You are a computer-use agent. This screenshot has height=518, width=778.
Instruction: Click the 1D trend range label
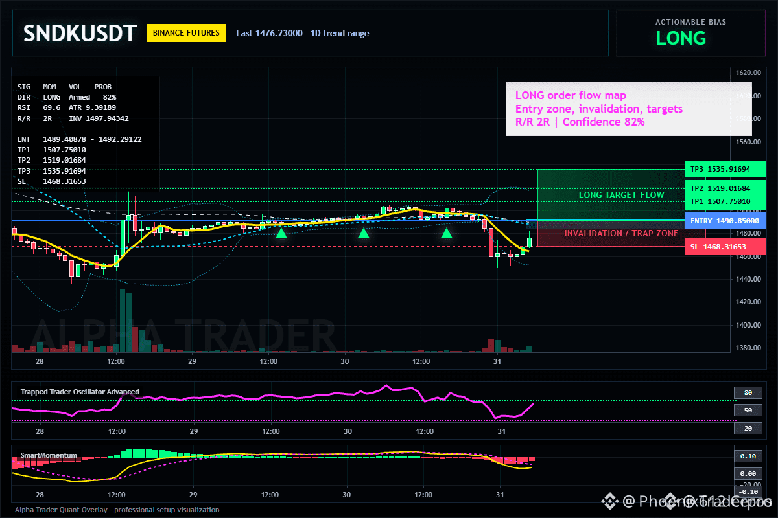point(340,33)
